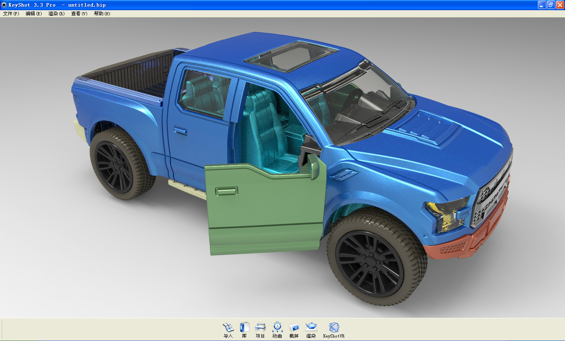Click the KeyShot app icon in title bar
Image resolution: width=565 pixels, height=341 pixels.
click(x=4, y=5)
